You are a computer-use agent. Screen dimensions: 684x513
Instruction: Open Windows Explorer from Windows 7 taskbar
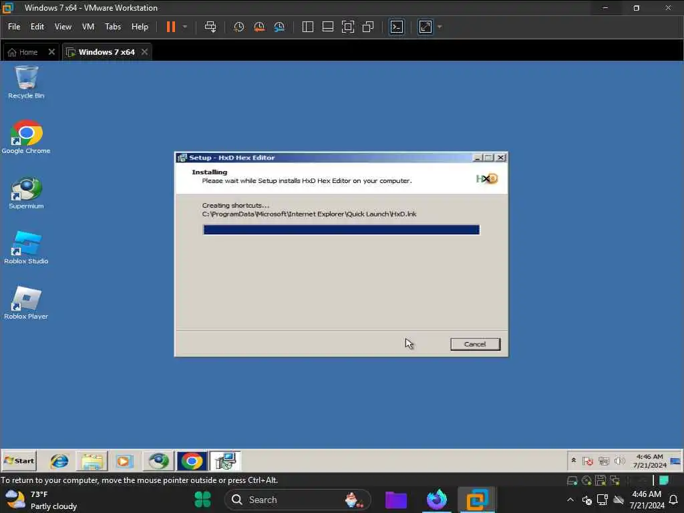coord(92,461)
